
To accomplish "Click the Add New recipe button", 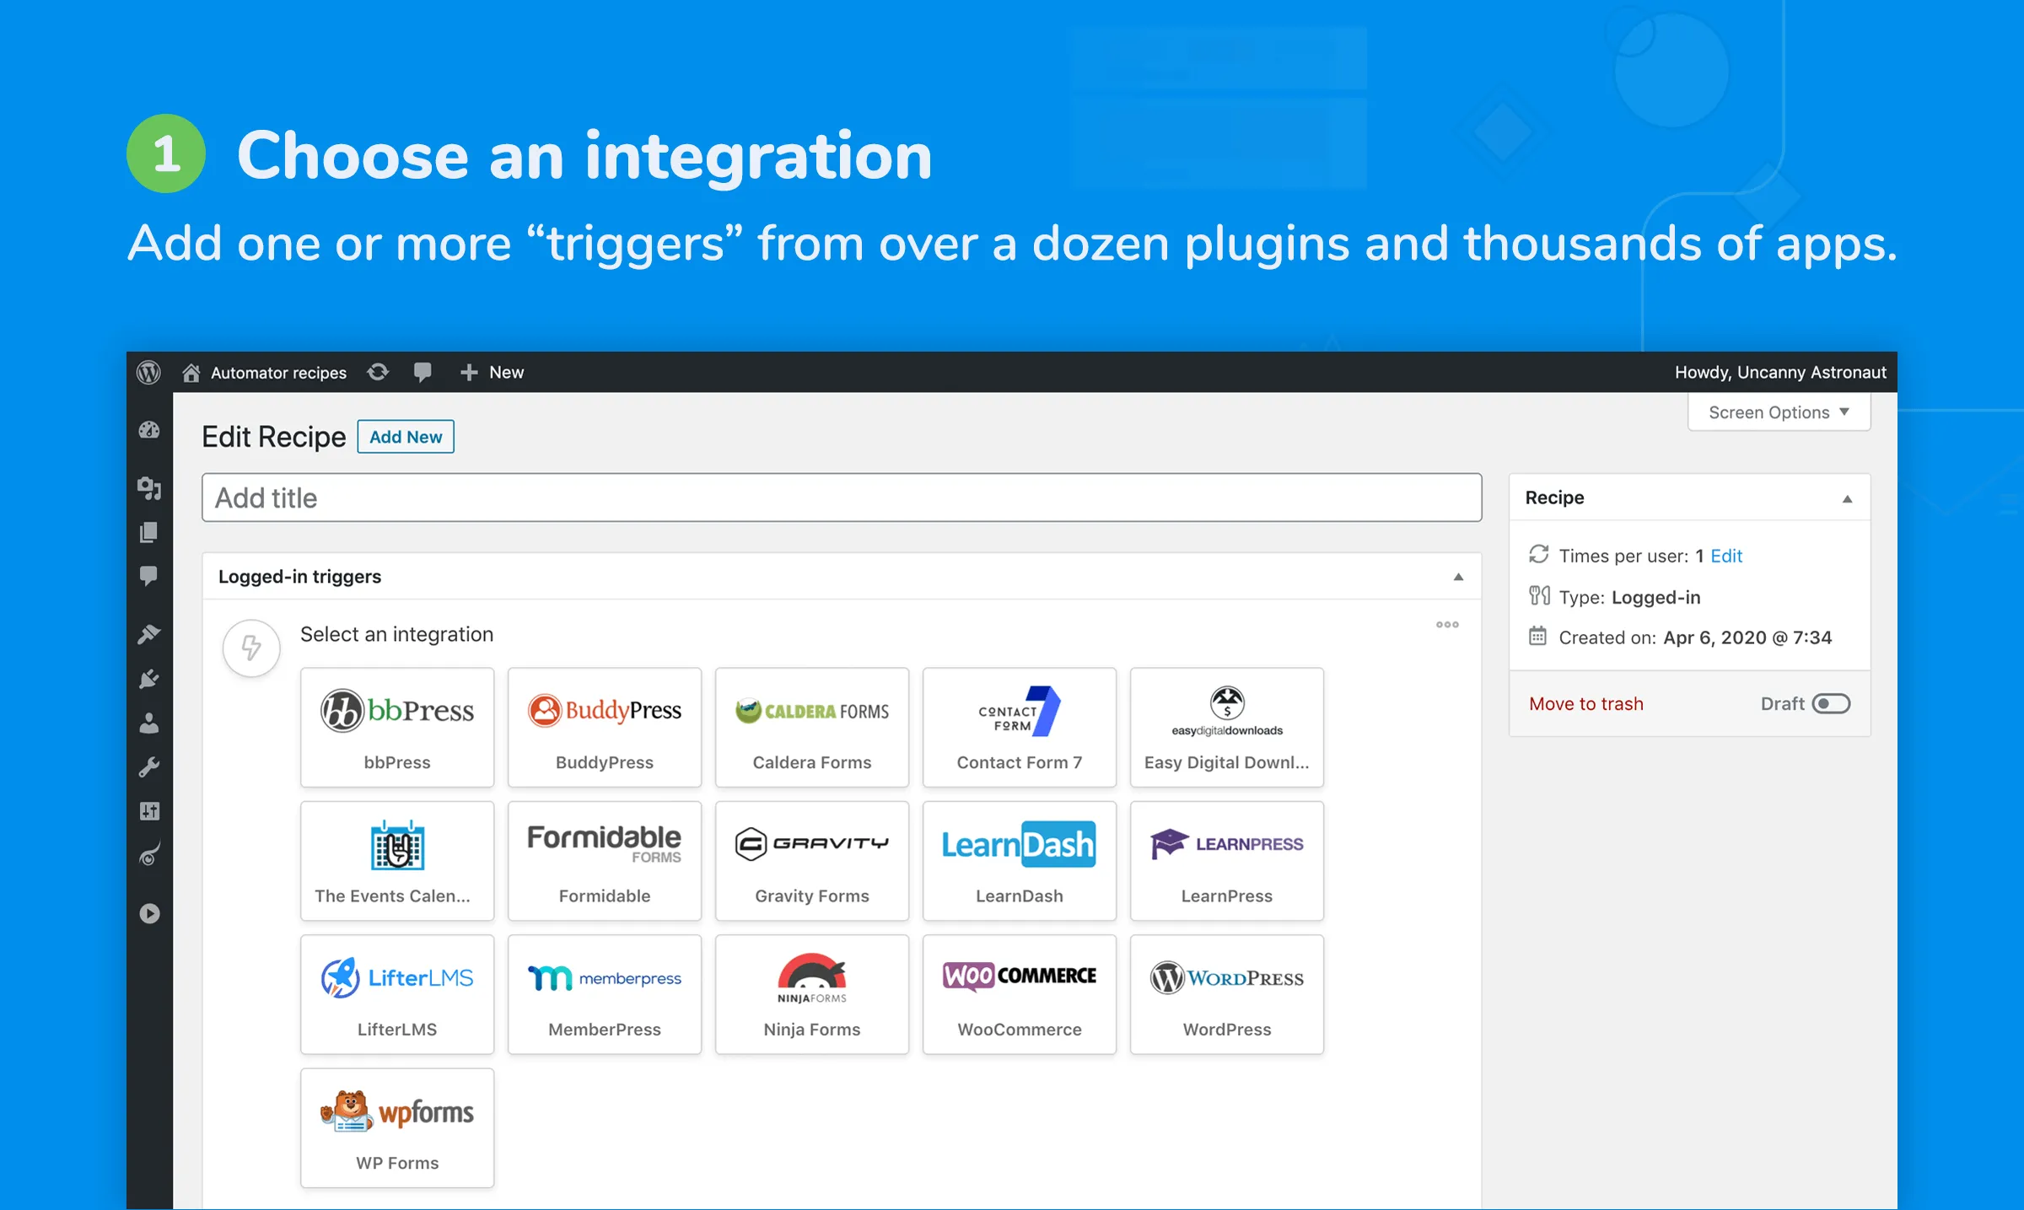I will pyautogui.click(x=406, y=437).
